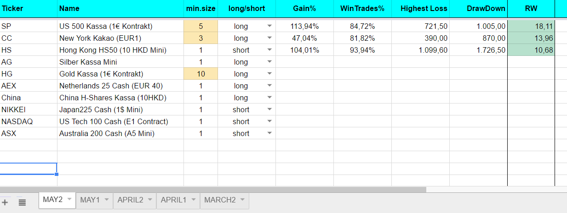
Task: Open long/short dropdown for Gold Kassa row
Action: click(269, 74)
